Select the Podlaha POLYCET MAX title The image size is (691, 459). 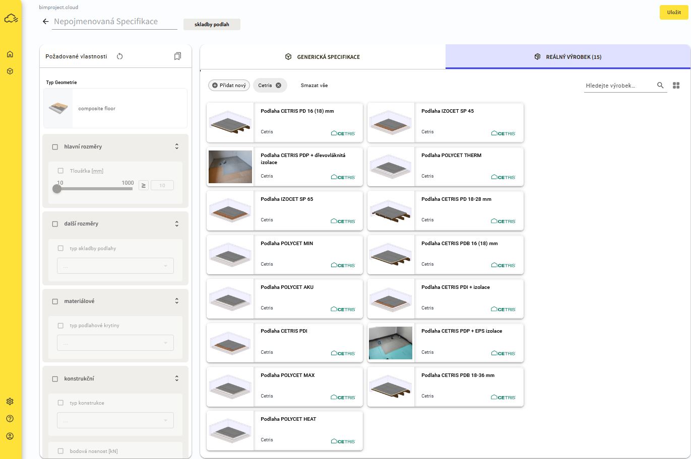pos(288,375)
